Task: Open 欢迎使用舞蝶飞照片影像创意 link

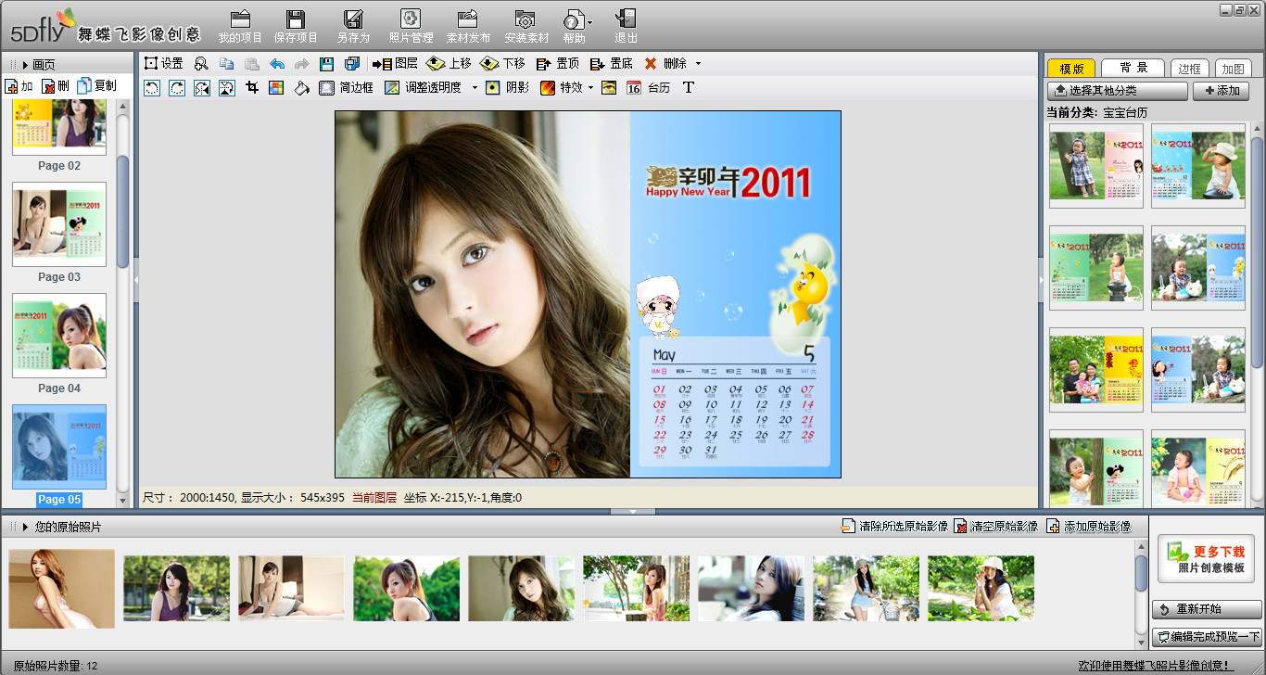Action: click(1156, 666)
